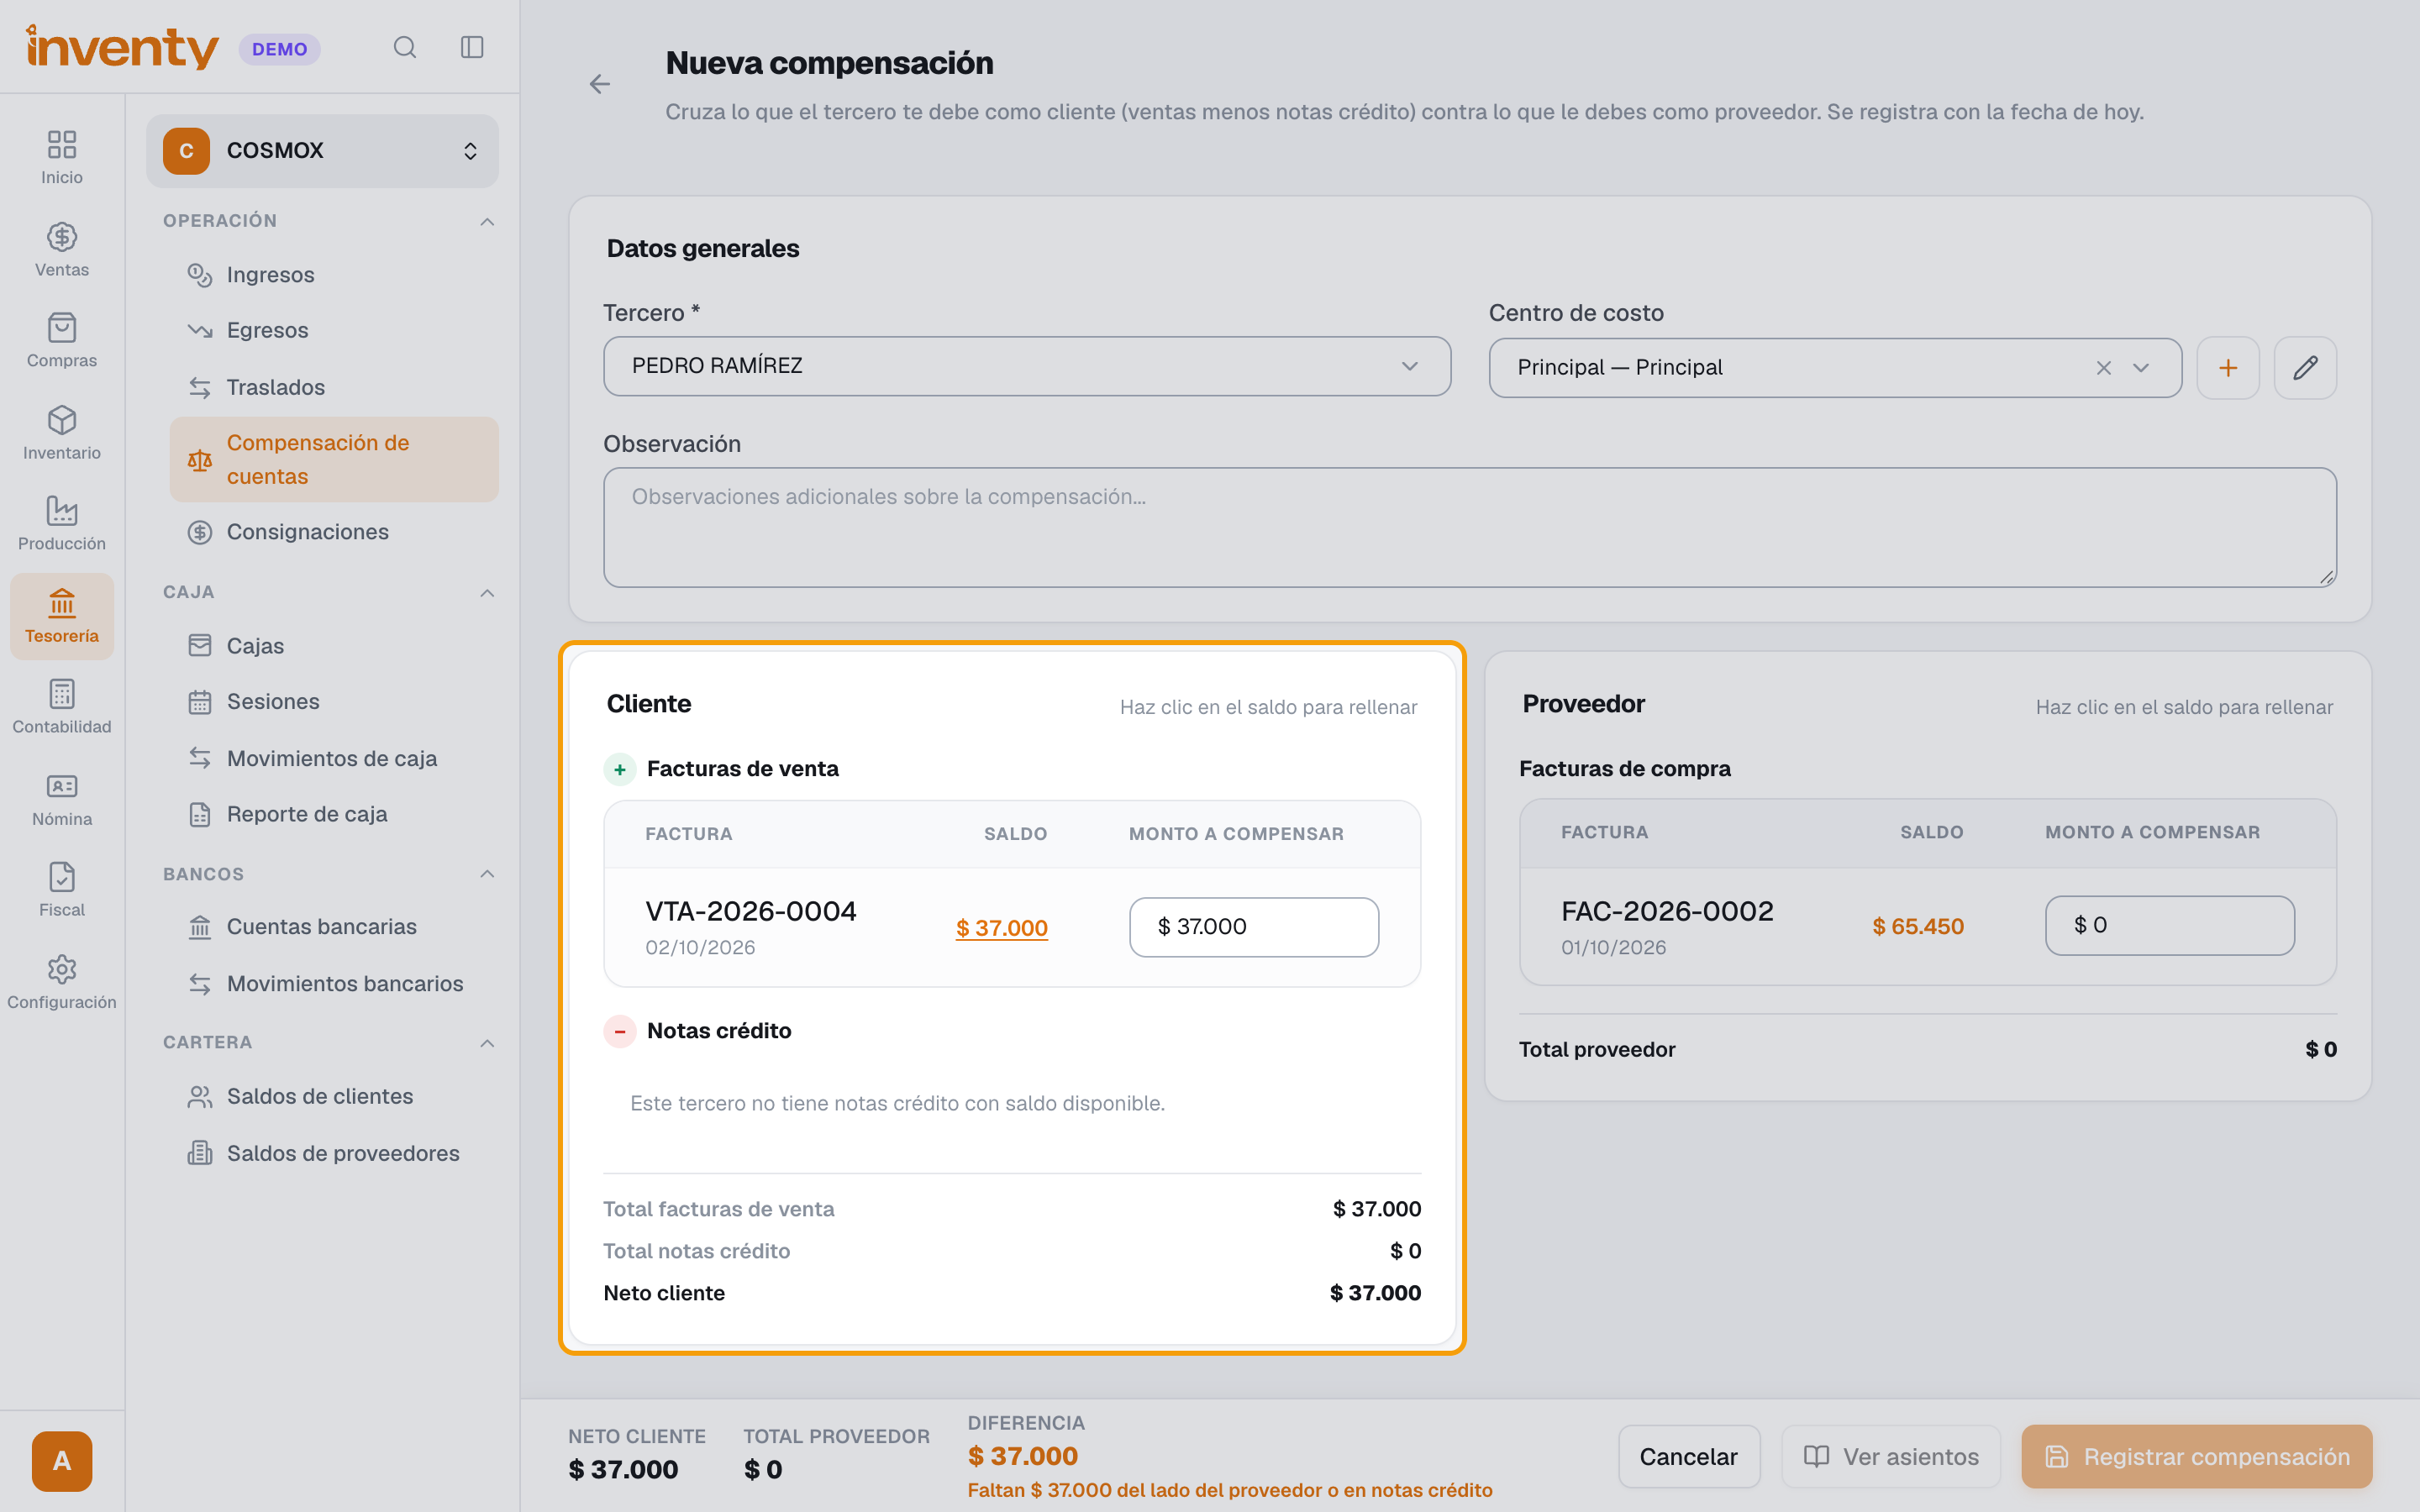Image resolution: width=2420 pixels, height=1512 pixels.
Task: Focus the Observación text area
Action: pos(1470,527)
